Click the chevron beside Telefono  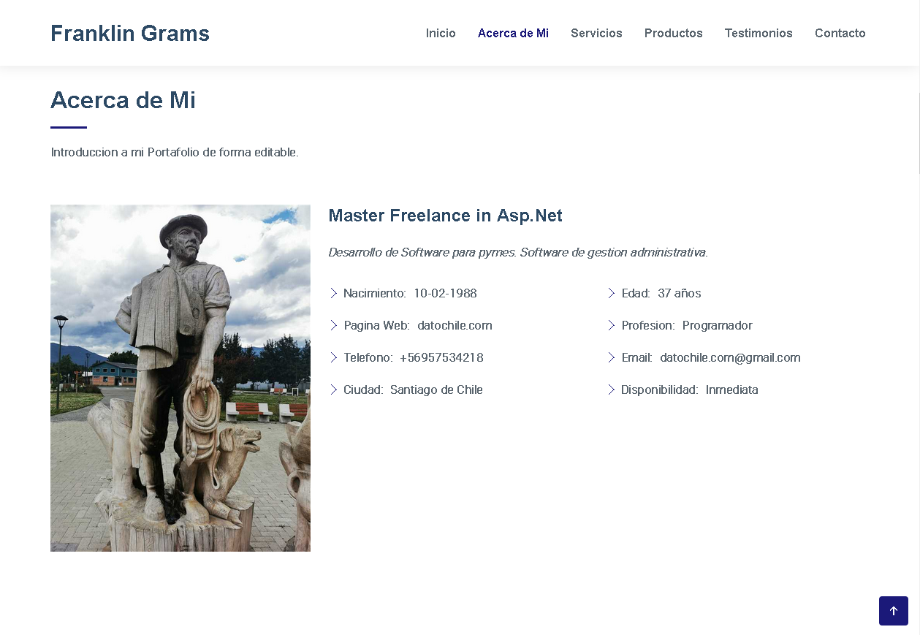pyautogui.click(x=334, y=357)
